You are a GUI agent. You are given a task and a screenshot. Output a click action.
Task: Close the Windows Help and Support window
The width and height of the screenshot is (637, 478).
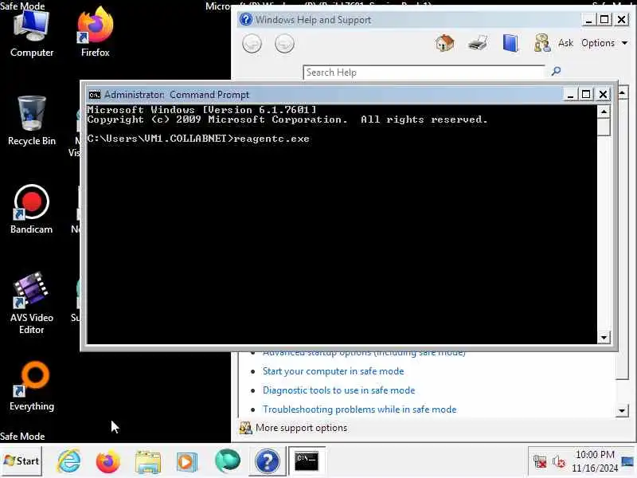coord(622,19)
